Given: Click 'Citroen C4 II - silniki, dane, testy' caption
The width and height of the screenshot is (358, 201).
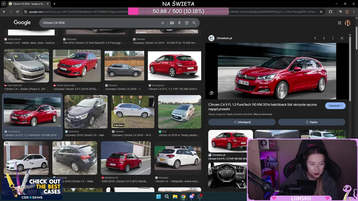Looking at the screenshot, I should 31,43.
